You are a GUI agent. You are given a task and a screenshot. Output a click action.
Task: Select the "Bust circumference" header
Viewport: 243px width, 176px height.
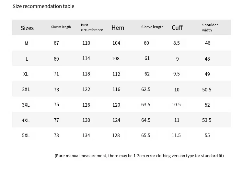(x=92, y=28)
